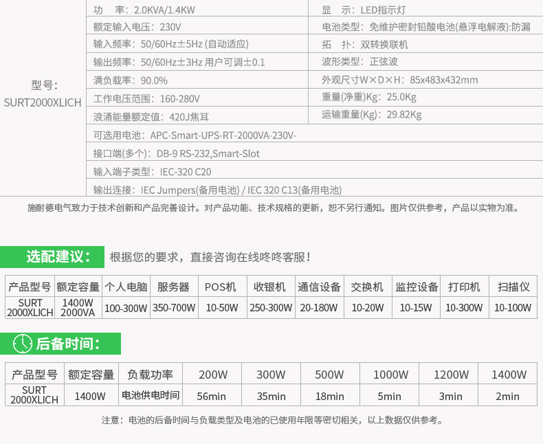
Task: Click the 扫描仪 column header
Action: [x=513, y=287]
